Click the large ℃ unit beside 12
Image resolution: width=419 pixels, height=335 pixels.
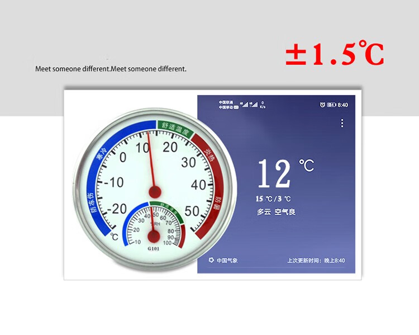[307, 165]
